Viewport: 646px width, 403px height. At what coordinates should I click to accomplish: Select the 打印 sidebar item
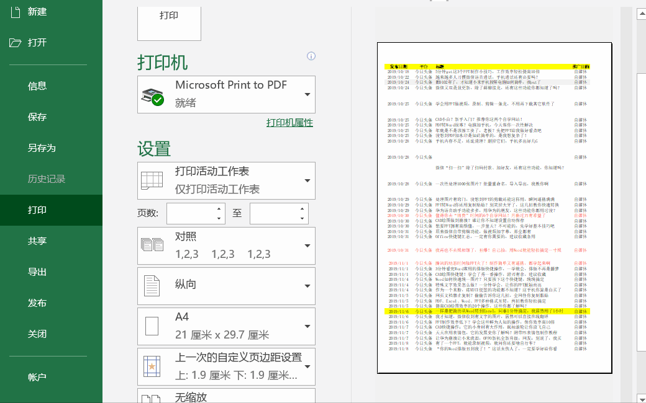(x=51, y=210)
